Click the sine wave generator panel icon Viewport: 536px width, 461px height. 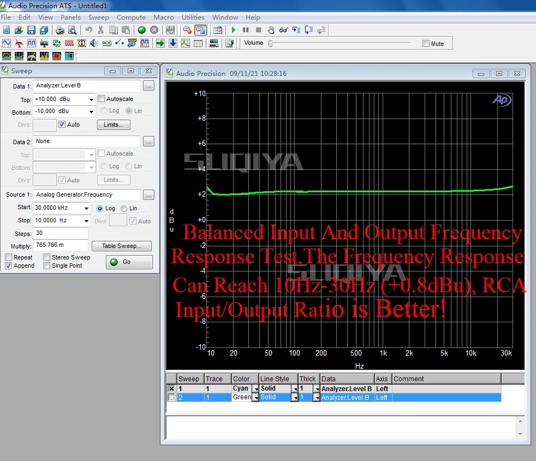click(x=7, y=43)
